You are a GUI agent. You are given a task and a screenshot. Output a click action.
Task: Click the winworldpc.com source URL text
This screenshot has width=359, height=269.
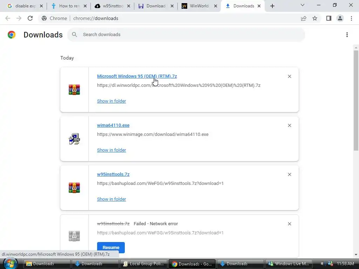click(x=178, y=85)
